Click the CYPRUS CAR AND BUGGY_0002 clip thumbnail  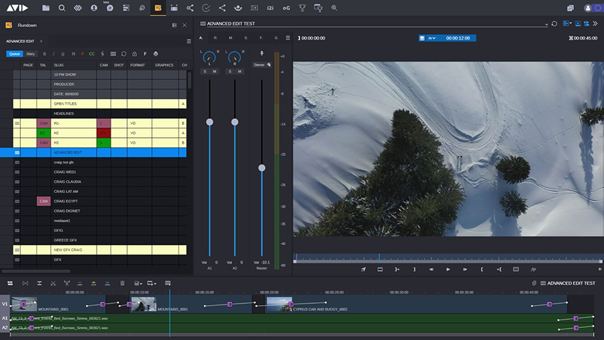point(279,304)
